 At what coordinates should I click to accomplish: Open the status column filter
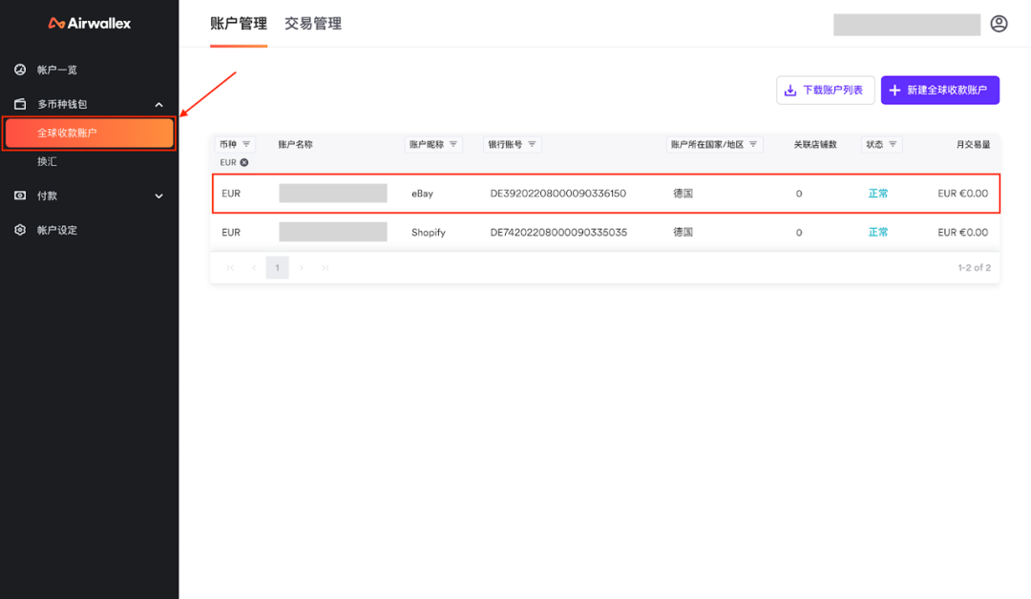click(x=893, y=144)
